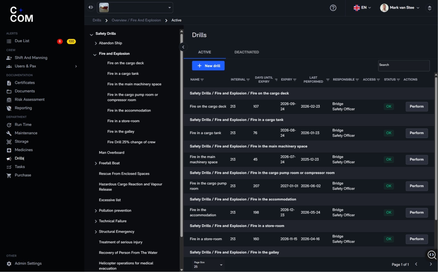The width and height of the screenshot is (438, 272).
Task: Expand the Freefall Boat tree node
Action: [x=96, y=164]
